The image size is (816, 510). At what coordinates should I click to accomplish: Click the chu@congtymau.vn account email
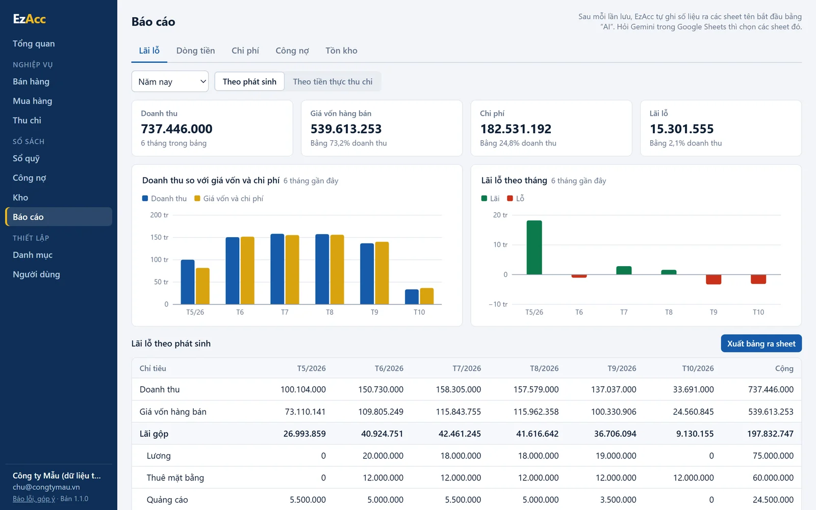[x=46, y=487]
